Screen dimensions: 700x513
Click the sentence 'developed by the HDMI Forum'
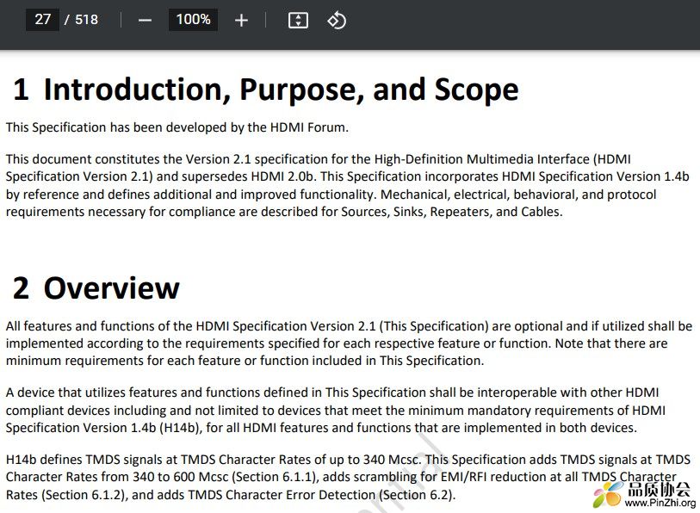coord(257,127)
